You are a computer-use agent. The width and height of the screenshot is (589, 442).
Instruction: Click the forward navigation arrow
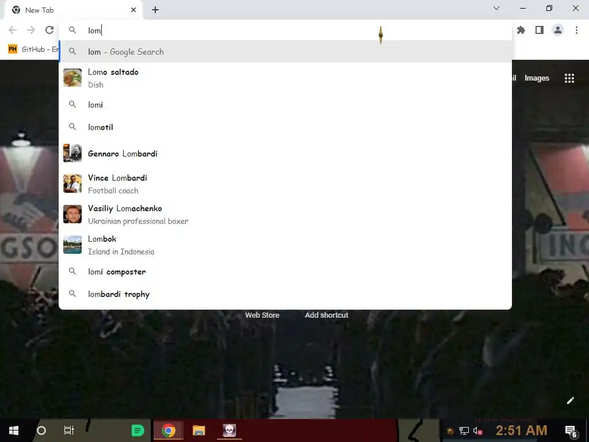[x=31, y=30]
